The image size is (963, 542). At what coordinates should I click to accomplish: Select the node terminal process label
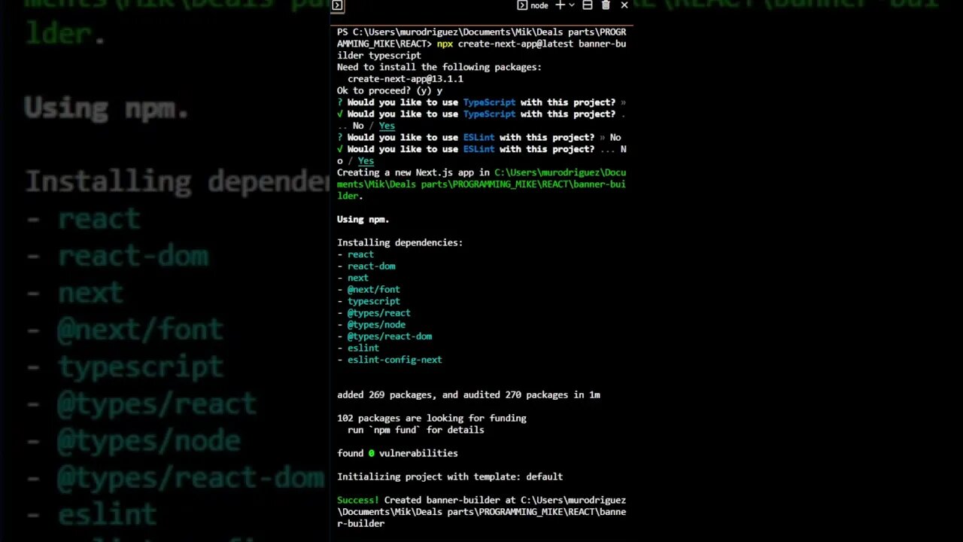[539, 5]
